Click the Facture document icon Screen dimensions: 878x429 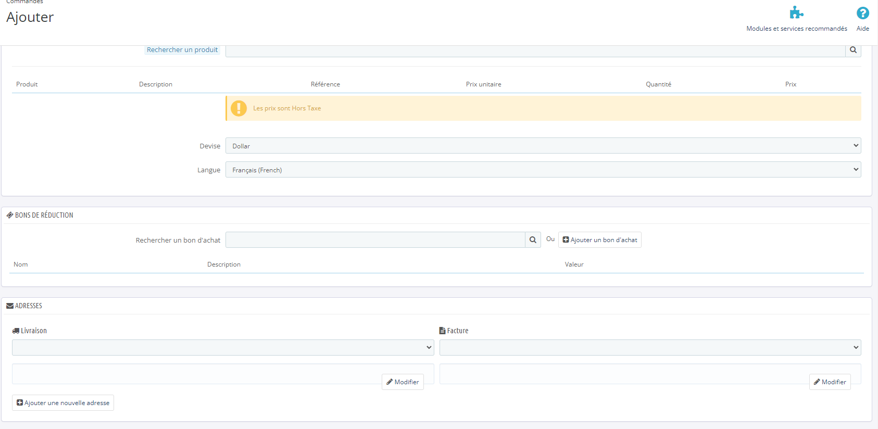coord(443,331)
